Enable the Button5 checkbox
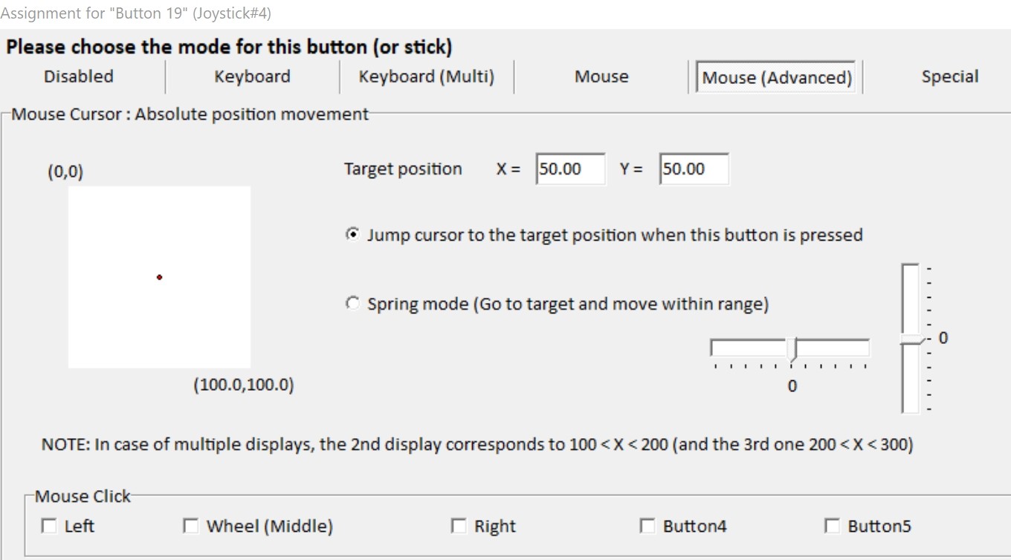The image size is (1011, 560). [x=833, y=526]
